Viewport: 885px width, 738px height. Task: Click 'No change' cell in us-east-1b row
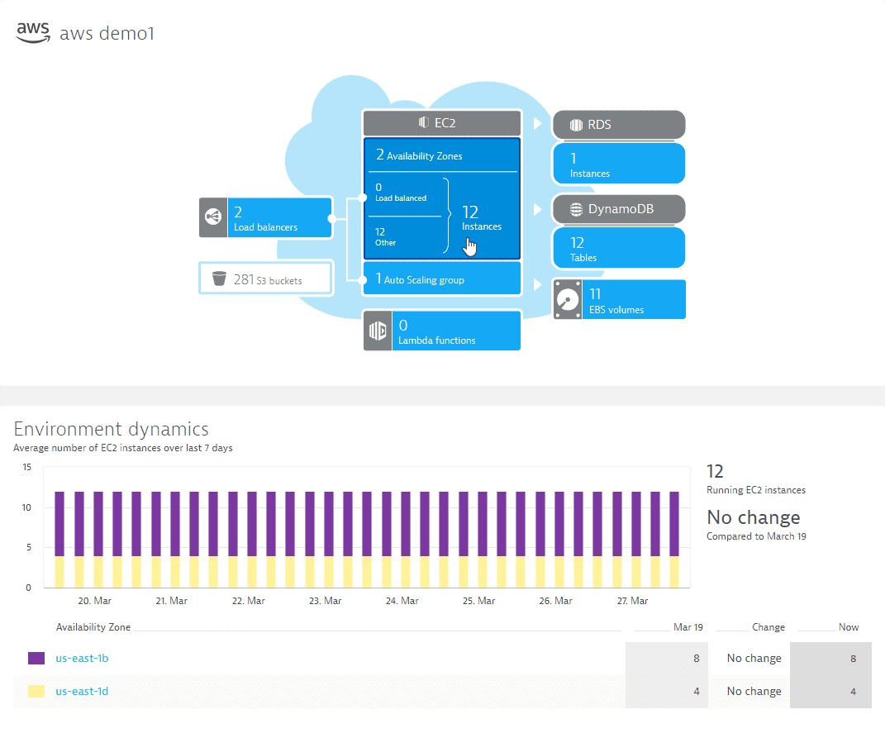tap(754, 659)
